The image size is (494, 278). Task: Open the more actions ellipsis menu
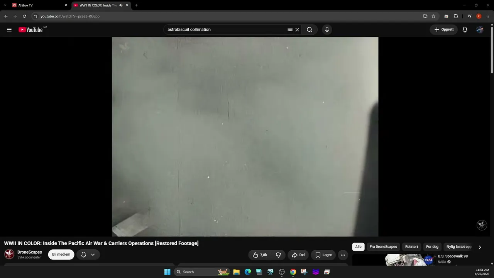pyautogui.click(x=343, y=255)
